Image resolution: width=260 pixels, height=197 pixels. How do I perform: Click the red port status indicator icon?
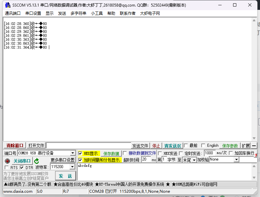[x=7, y=161]
